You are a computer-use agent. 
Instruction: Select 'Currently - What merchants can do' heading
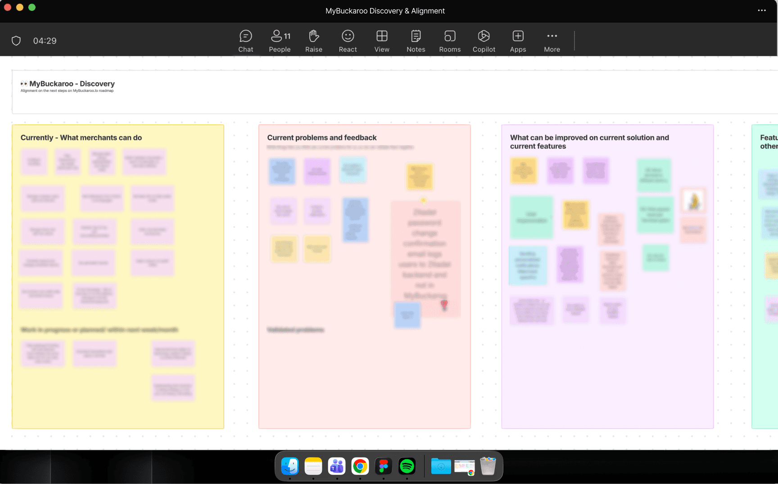point(81,138)
